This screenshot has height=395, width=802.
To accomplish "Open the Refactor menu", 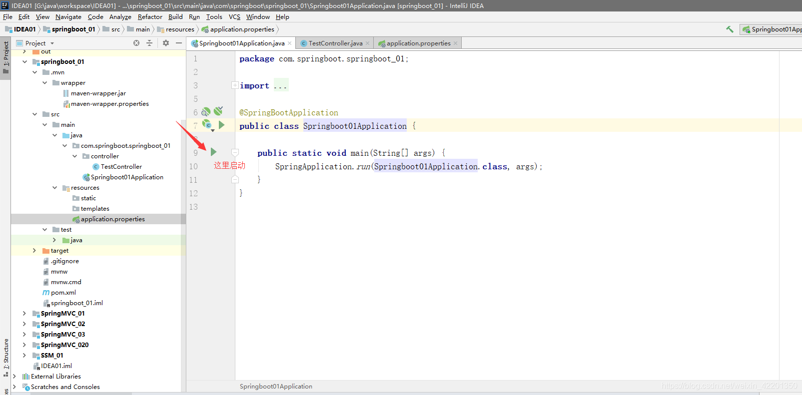I will pos(150,17).
